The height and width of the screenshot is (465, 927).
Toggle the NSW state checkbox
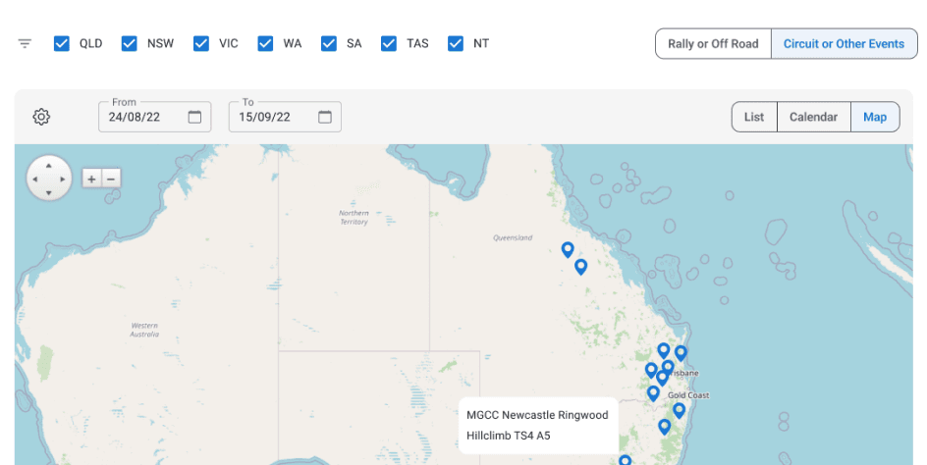130,44
